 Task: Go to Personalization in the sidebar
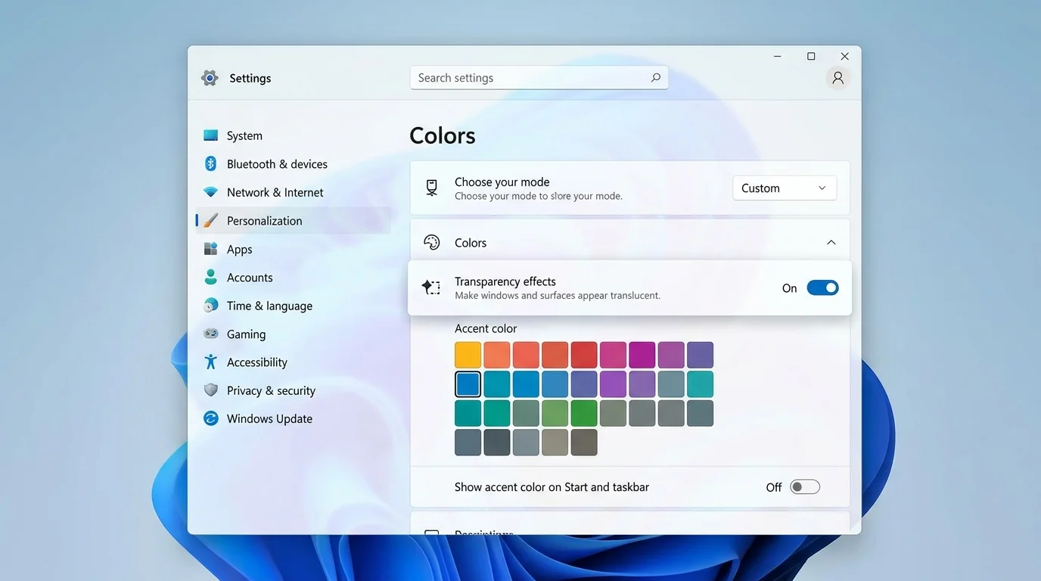click(x=294, y=221)
